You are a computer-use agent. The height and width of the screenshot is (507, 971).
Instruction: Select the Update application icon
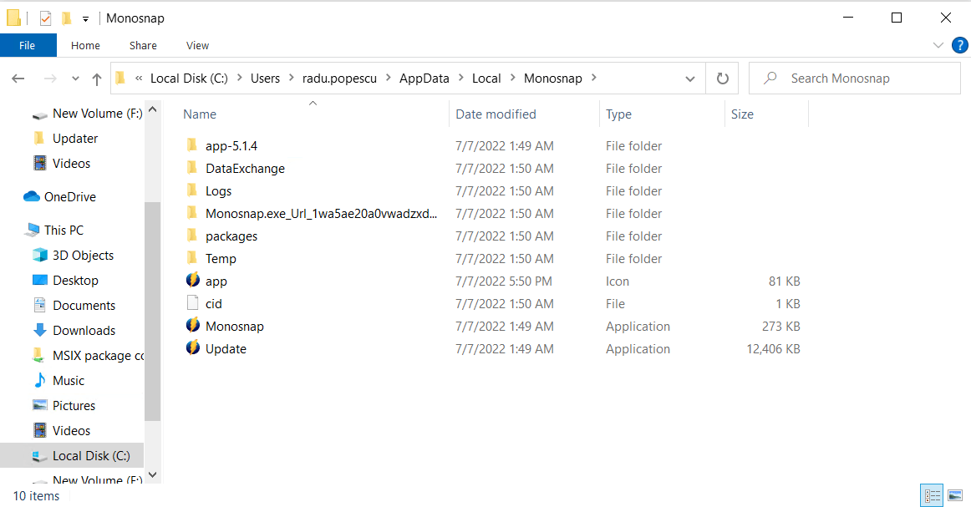[192, 348]
